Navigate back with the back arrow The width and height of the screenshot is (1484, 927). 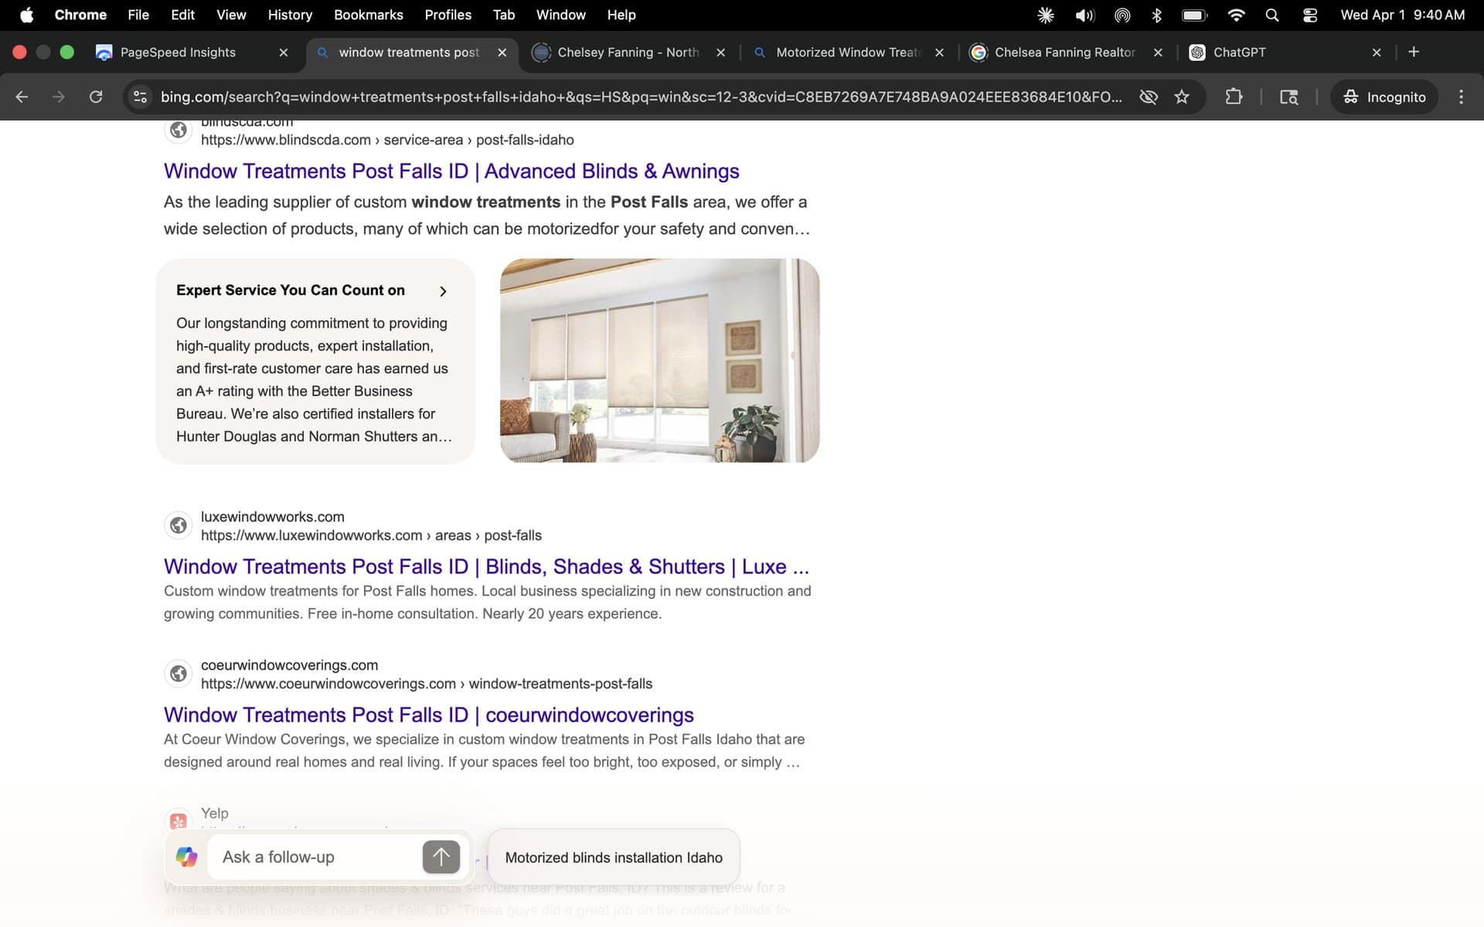point(22,97)
